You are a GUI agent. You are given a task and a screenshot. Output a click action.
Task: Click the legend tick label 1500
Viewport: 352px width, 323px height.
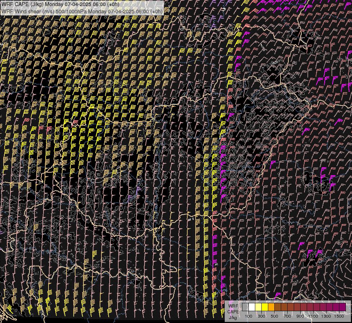[339, 316]
